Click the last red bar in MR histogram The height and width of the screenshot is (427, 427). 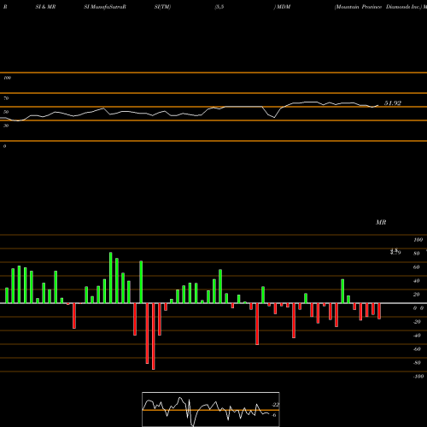coord(379,311)
